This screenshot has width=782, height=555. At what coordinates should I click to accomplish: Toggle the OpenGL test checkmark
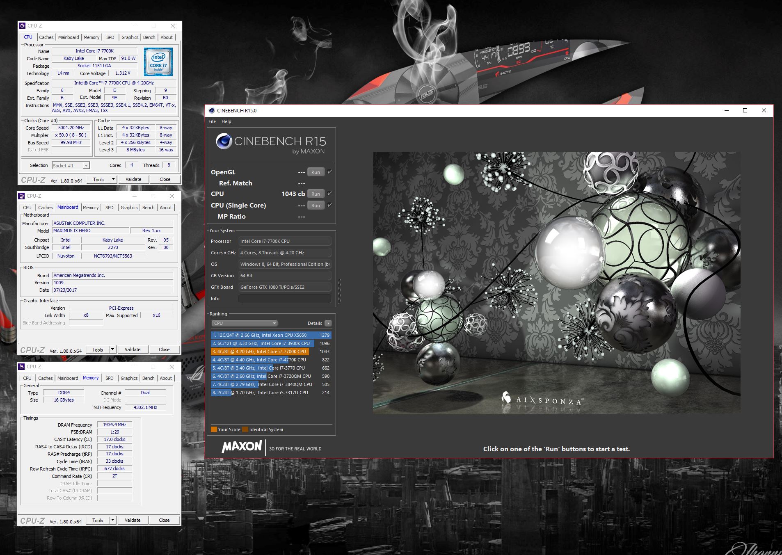click(x=329, y=172)
